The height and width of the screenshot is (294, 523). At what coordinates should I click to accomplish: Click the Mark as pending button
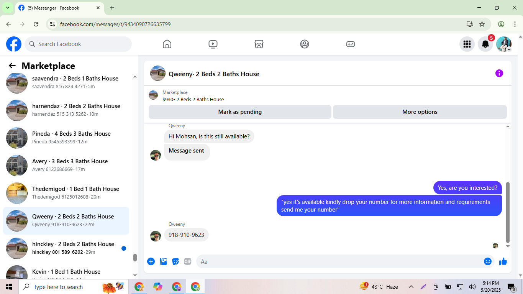pos(240,112)
